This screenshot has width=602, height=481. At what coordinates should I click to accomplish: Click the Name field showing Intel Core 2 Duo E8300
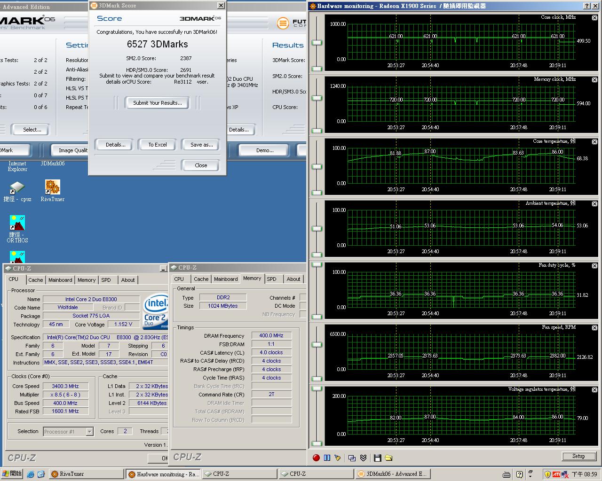tap(91, 299)
